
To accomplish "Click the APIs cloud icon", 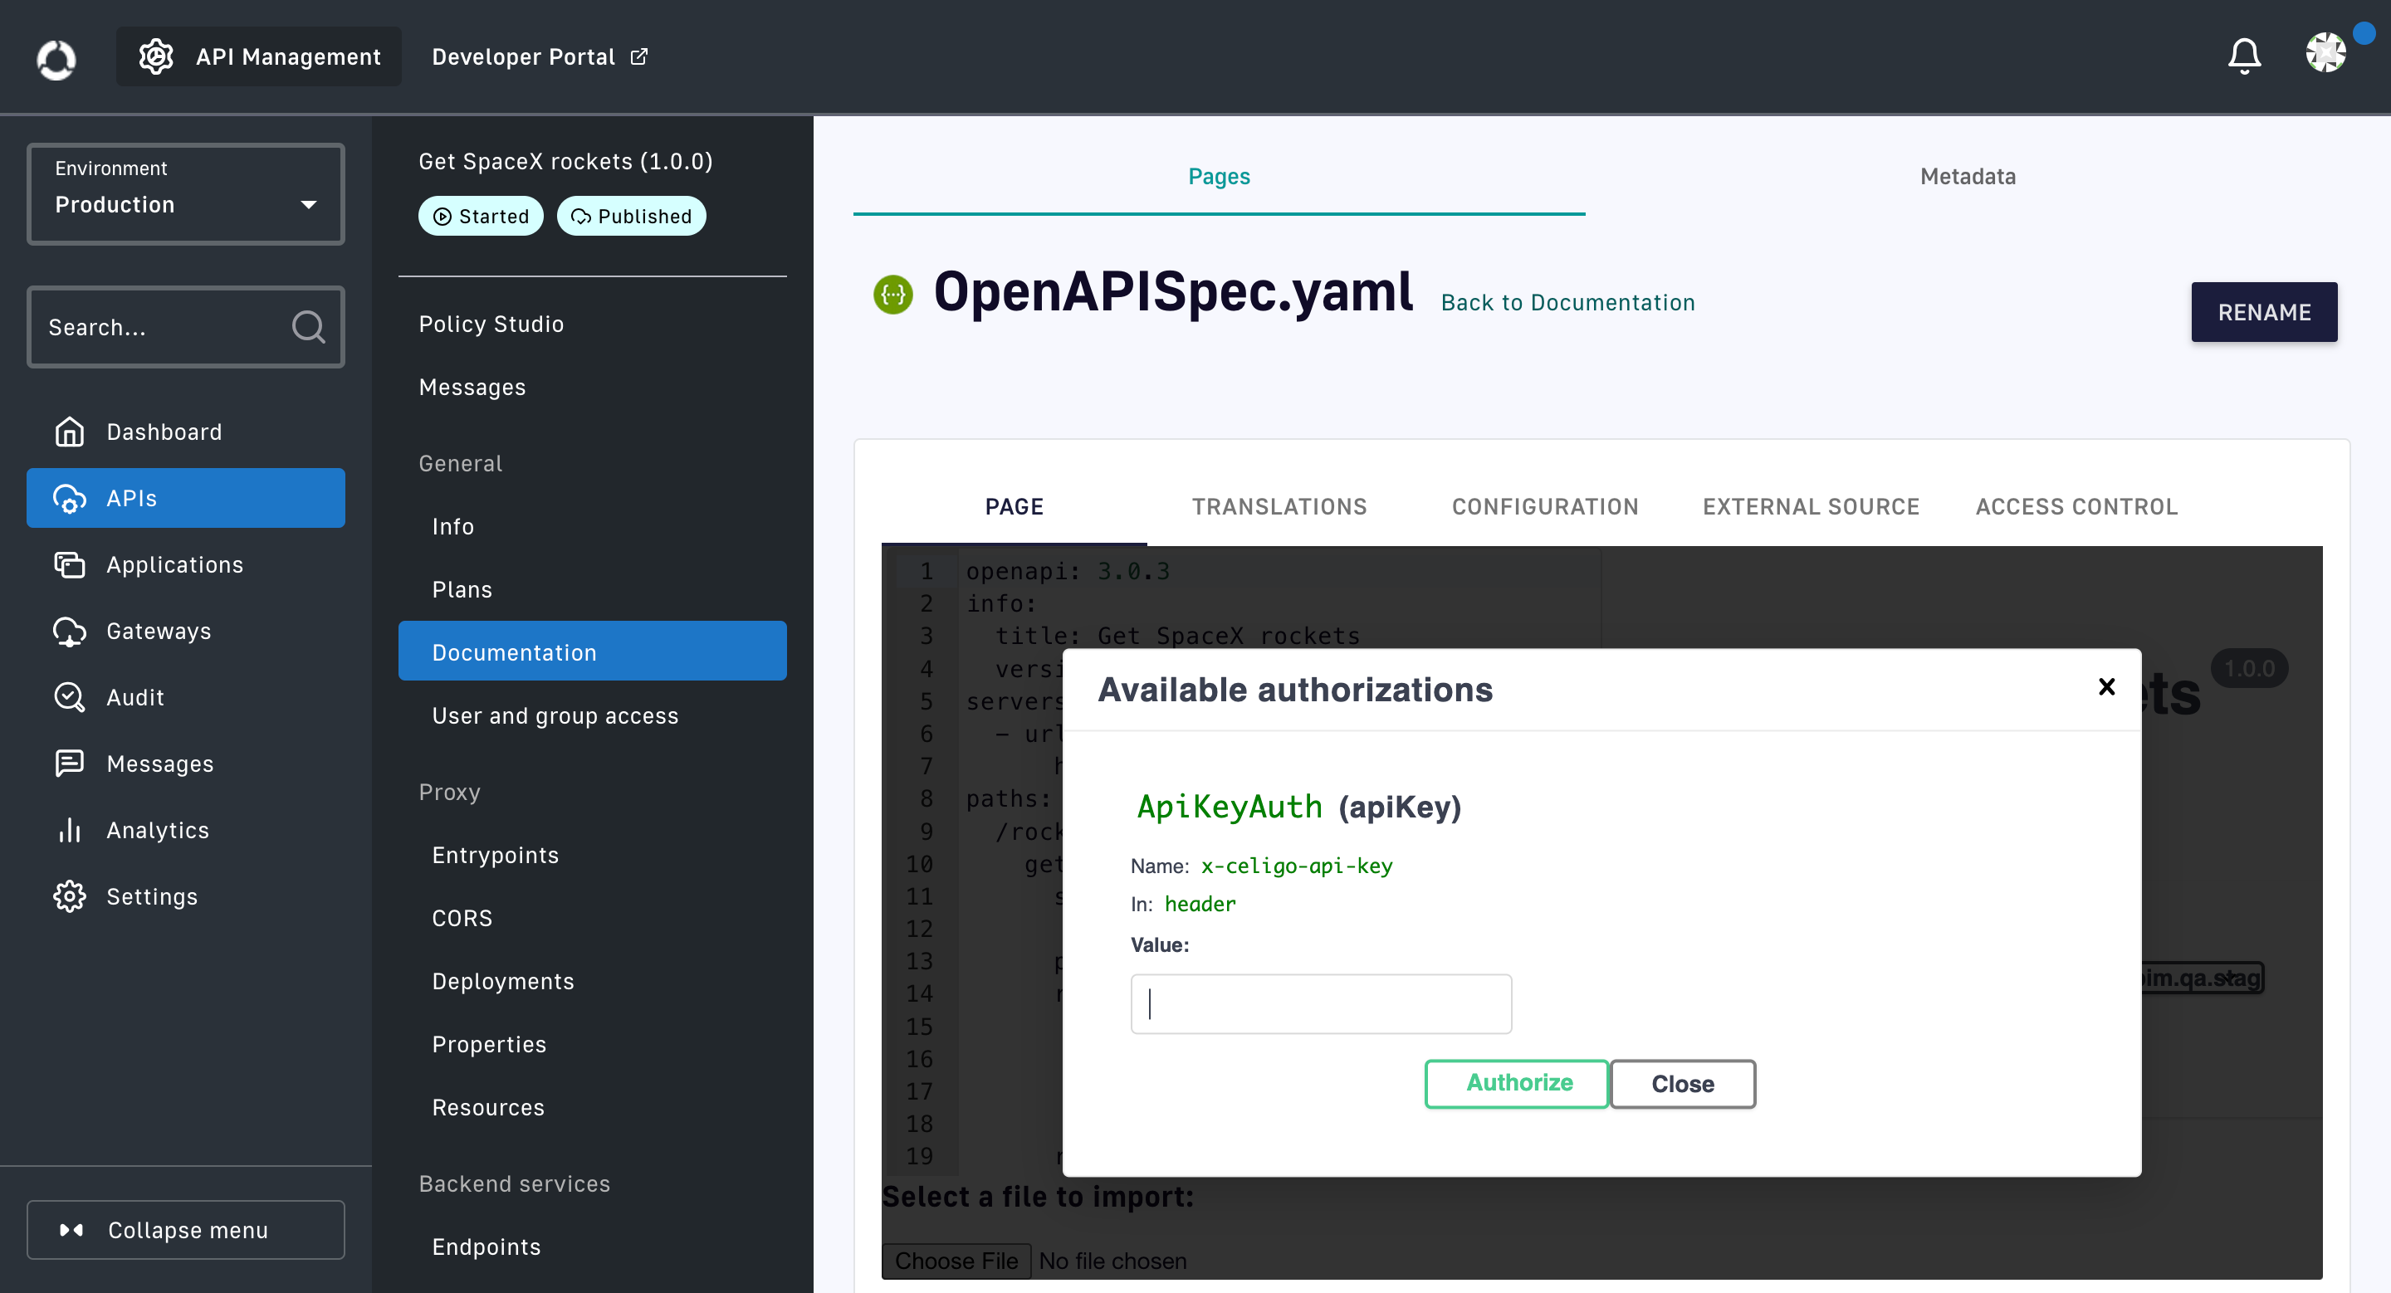I will pos(70,498).
